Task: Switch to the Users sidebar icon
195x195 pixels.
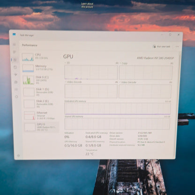Action: [16, 82]
